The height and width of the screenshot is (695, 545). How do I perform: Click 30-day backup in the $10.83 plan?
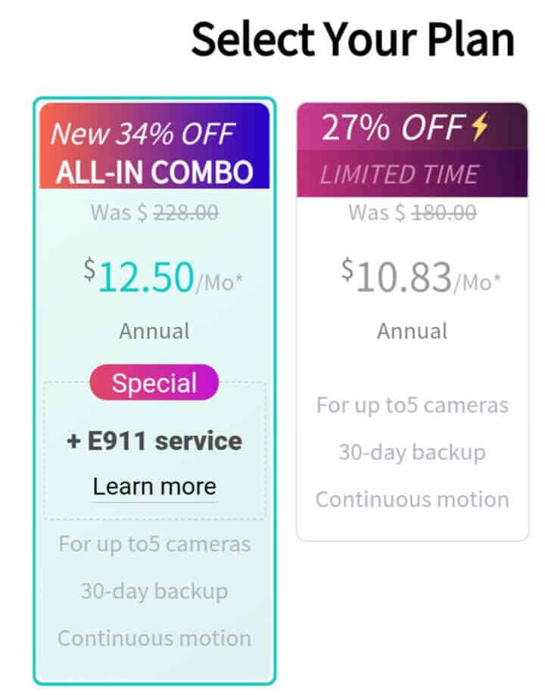pyautogui.click(x=413, y=452)
